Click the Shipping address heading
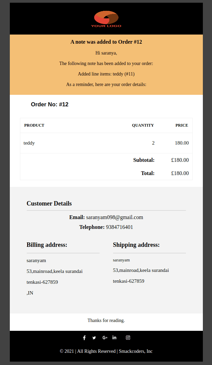The image size is (212, 365). click(x=136, y=245)
